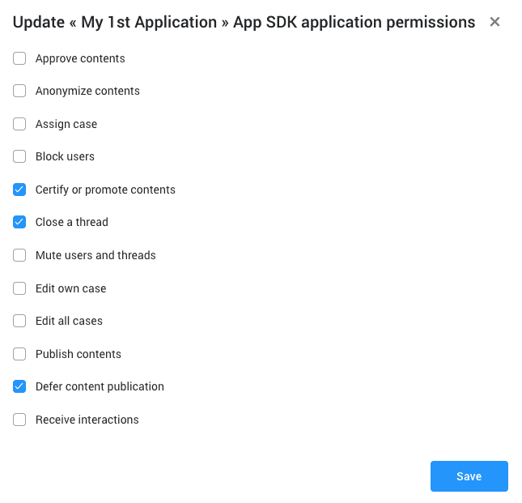Check the Assign case box
Image resolution: width=522 pixels, height=503 pixels.
(19, 124)
